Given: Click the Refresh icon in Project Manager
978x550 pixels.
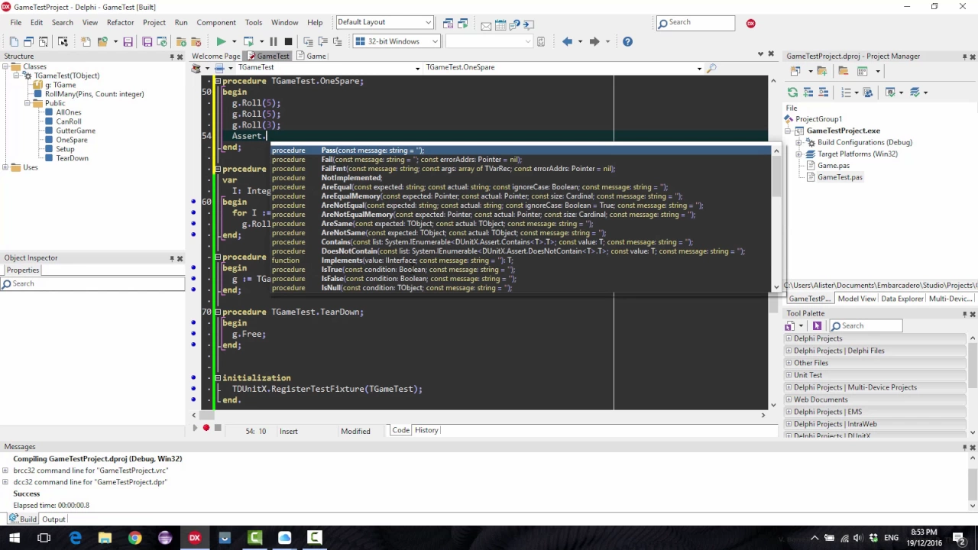Looking at the screenshot, I should [792, 92].
